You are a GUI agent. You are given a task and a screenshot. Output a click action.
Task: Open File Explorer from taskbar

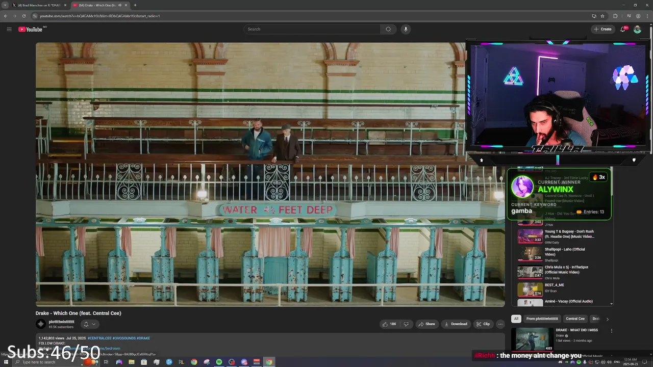132,362
